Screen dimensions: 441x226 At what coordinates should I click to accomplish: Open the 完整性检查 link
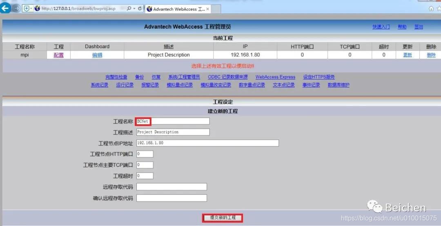(116, 77)
